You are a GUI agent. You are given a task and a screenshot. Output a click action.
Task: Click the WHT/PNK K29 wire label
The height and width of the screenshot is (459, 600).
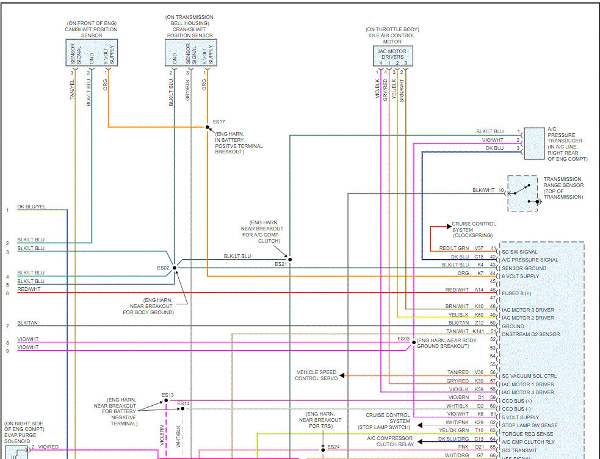pos(465,422)
